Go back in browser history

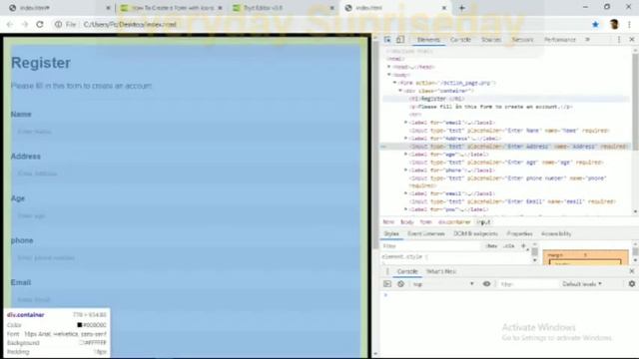(x=9, y=24)
